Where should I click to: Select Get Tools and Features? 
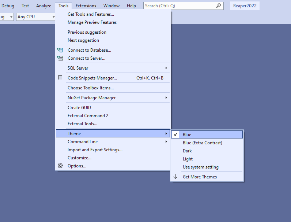(x=113, y=14)
